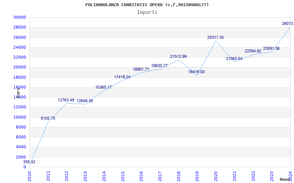Click the x-axis year 2016
The image size is (294, 183).
(x=141, y=176)
